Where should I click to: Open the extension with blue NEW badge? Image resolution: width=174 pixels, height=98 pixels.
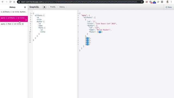coord(154,2)
